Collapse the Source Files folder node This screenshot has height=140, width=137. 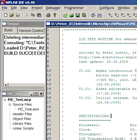tap(10, 105)
